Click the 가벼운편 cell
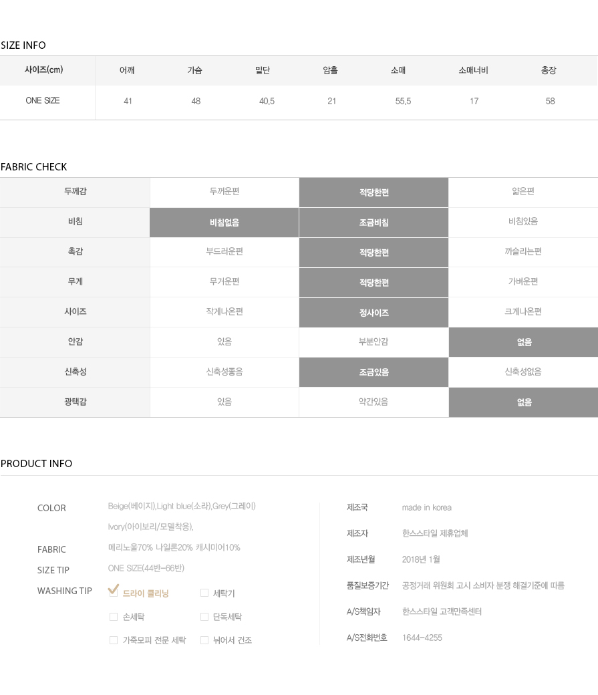The image size is (598, 695). click(523, 282)
